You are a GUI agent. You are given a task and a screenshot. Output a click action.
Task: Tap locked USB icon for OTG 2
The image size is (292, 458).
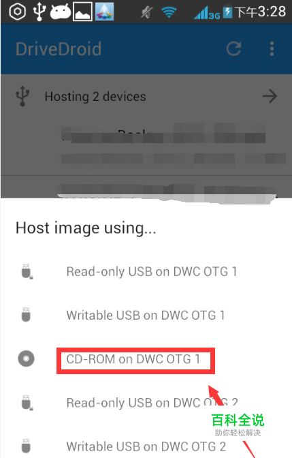[x=27, y=403]
